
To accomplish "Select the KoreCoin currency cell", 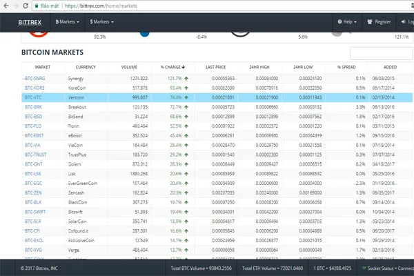I will 77,88.
